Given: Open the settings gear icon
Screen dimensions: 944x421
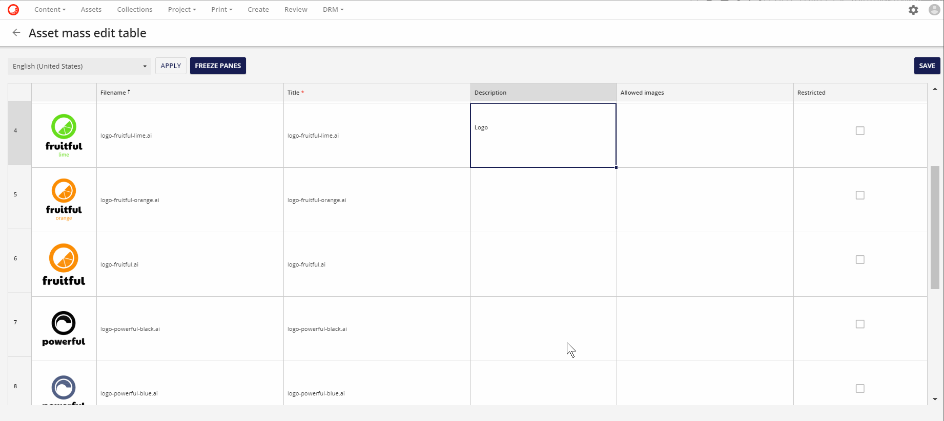Looking at the screenshot, I should 913,10.
